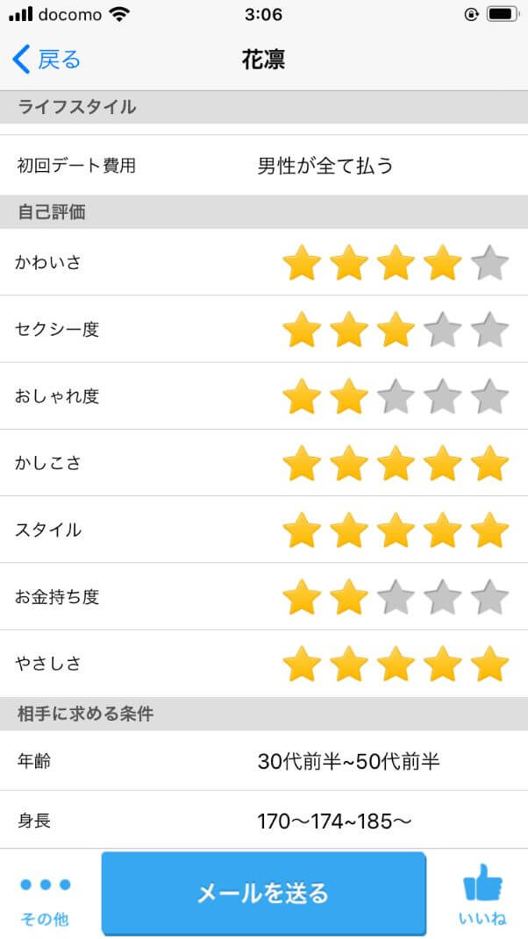Screen dimensions: 528x939
Task: Tap the 花凛 profile title
Action: [264, 59]
